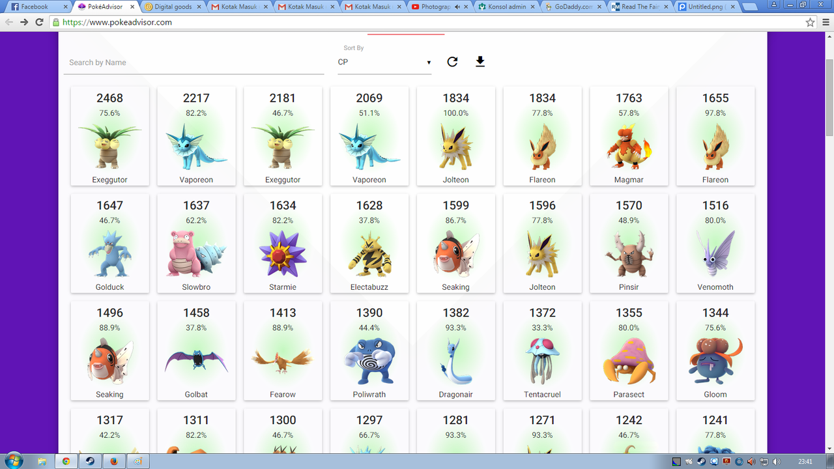The height and width of the screenshot is (469, 834).
Task: Click the refresh Pokémon list icon
Action: 452,62
